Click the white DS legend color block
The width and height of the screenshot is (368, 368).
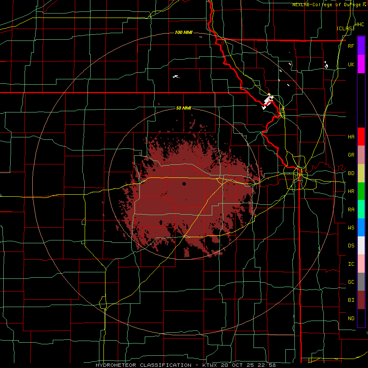pos(361,245)
